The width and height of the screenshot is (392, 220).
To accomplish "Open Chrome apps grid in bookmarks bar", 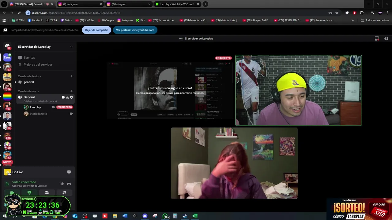I will pyautogui.click(x=4, y=20).
